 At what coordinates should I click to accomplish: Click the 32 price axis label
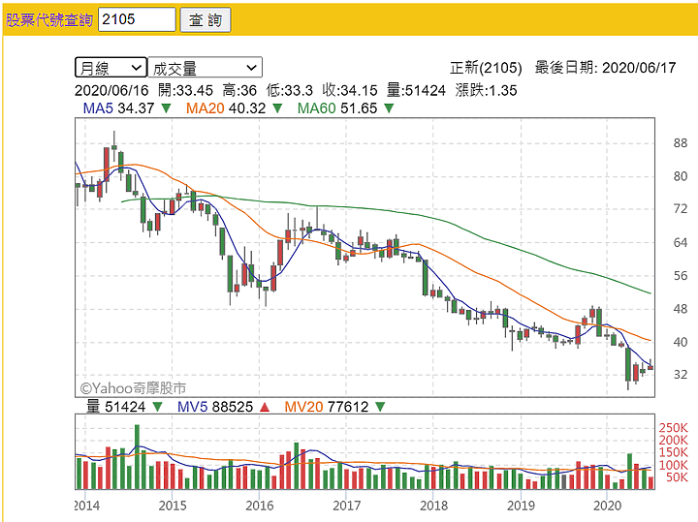(681, 375)
